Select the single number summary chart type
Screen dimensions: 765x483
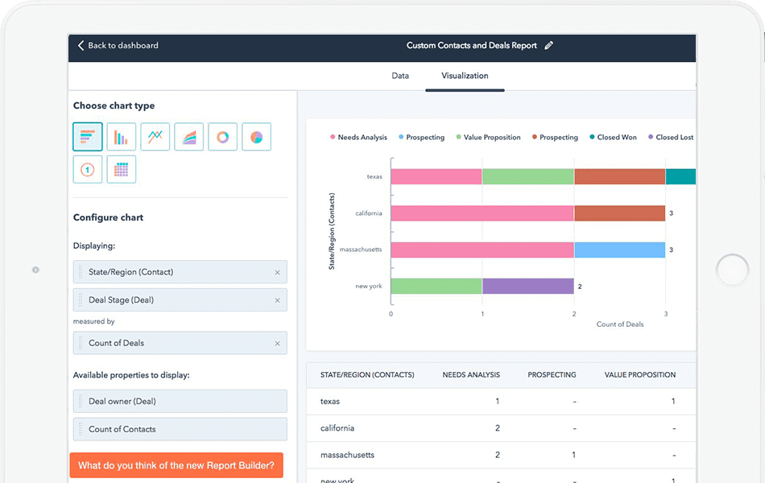click(88, 169)
